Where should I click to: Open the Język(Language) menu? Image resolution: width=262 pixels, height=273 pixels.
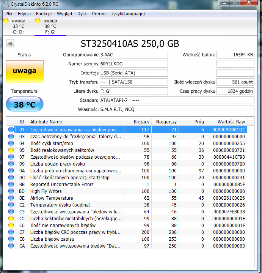[x=128, y=14]
